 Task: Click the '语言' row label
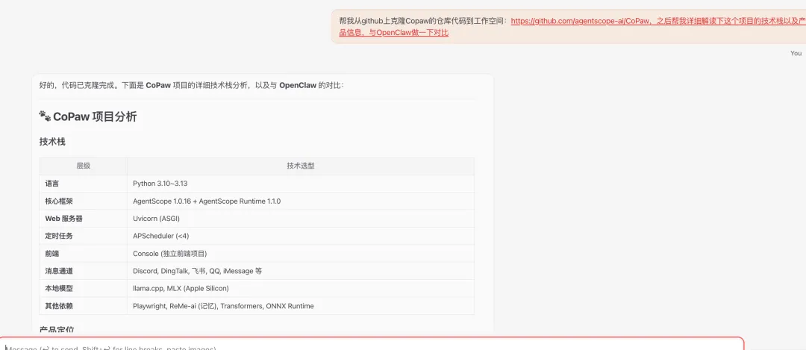tap(51, 184)
